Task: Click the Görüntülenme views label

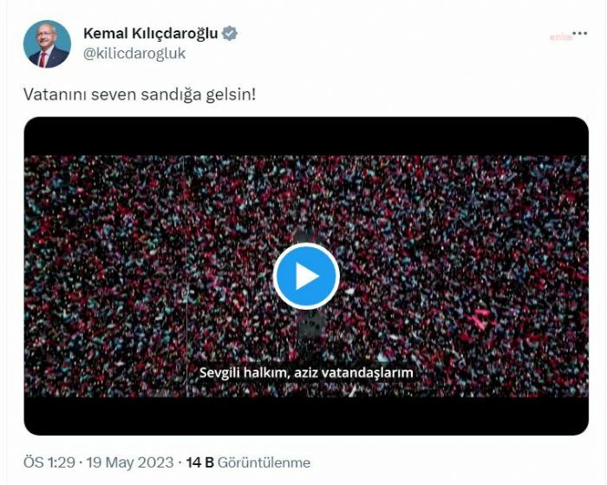Action: (264, 462)
